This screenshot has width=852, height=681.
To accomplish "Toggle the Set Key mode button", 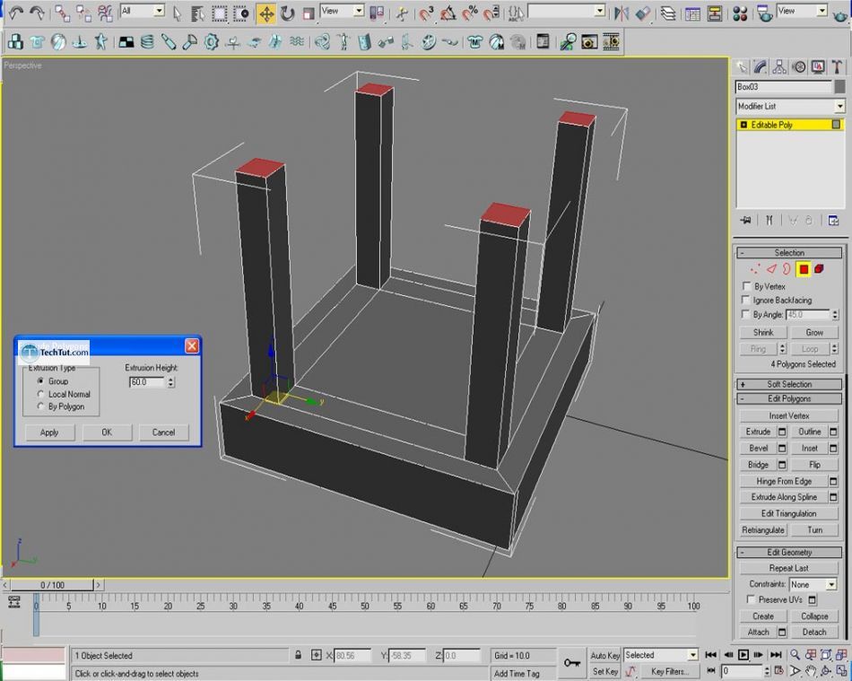I will pos(604,671).
